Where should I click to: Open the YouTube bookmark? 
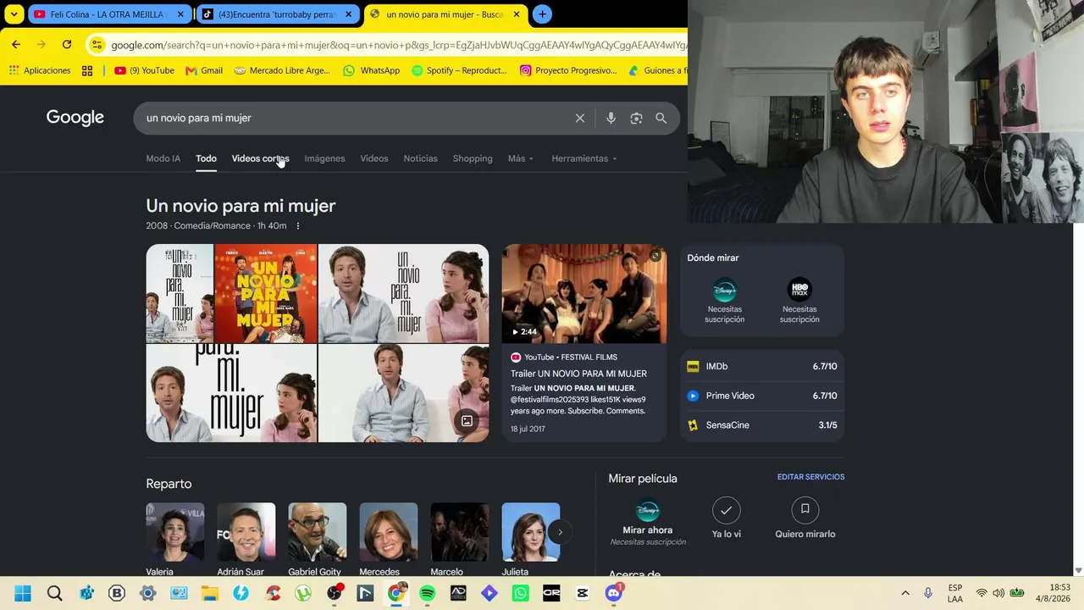[144, 70]
